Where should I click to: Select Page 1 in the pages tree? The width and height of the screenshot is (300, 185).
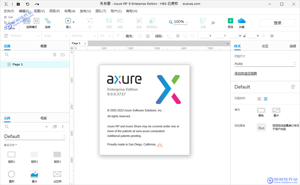coord(35,64)
